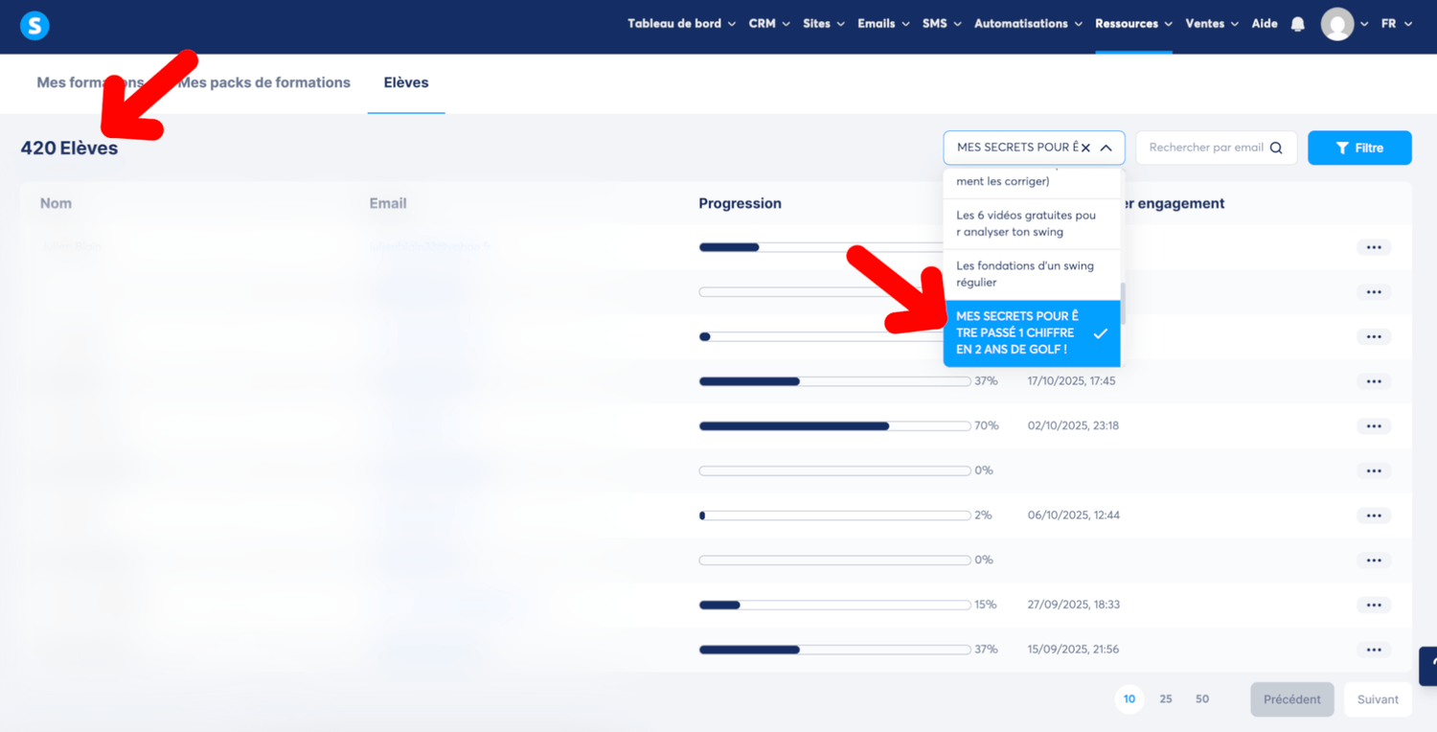Open the Ressources menu
This screenshot has width=1437, height=732.
coord(1133,24)
